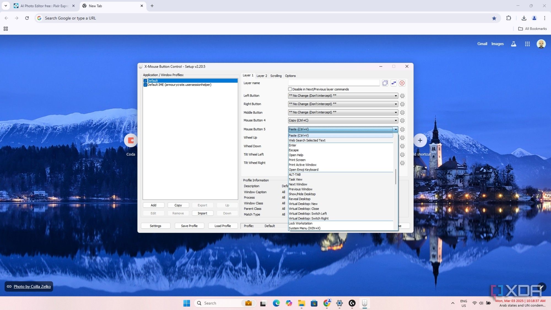This screenshot has height=310, width=551.
Task: Open the gear settings for Tilt Wheel Right
Action: (402, 163)
